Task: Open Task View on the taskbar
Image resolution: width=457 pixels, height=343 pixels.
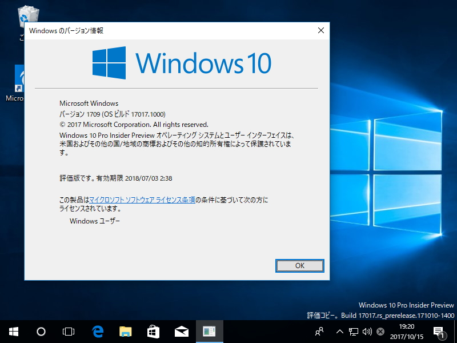Action: (69, 332)
